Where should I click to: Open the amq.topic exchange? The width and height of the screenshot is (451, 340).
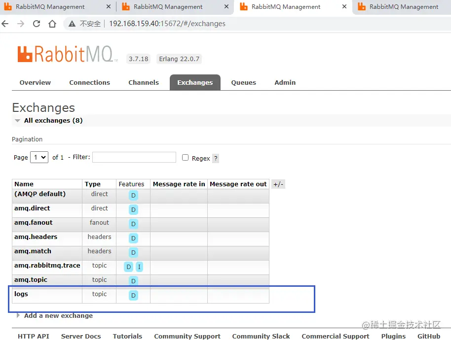(x=31, y=280)
